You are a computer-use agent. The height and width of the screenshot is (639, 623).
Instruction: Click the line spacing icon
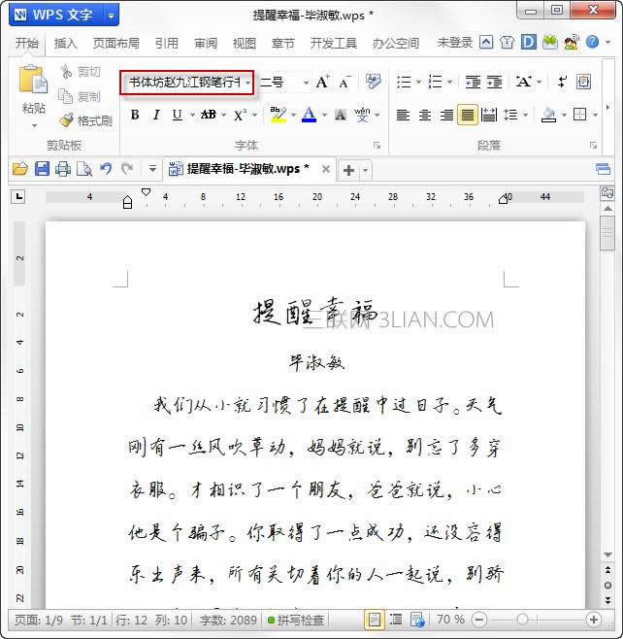coord(510,115)
